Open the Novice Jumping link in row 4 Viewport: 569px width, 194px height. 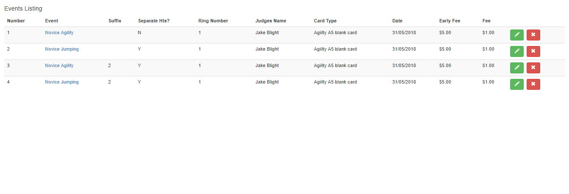point(62,82)
